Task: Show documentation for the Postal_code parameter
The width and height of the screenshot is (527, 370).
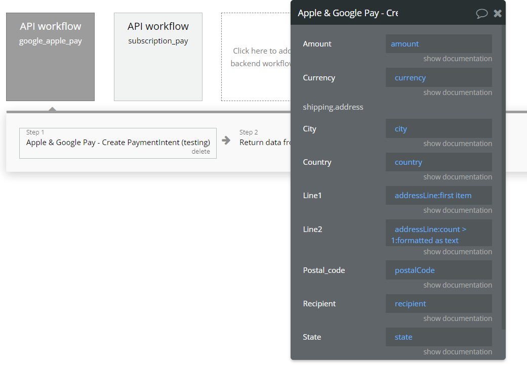Action: pos(458,285)
